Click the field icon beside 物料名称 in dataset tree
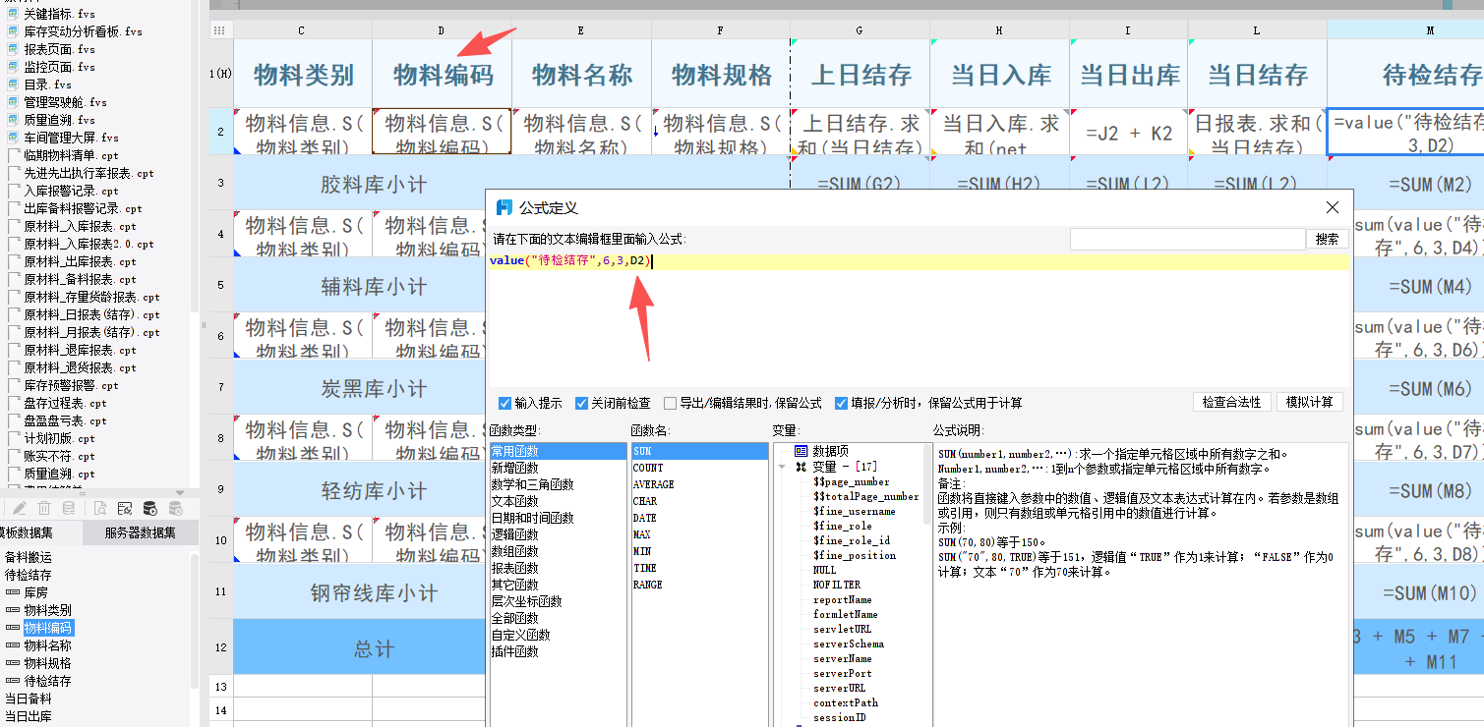This screenshot has width=1484, height=727. click(13, 646)
